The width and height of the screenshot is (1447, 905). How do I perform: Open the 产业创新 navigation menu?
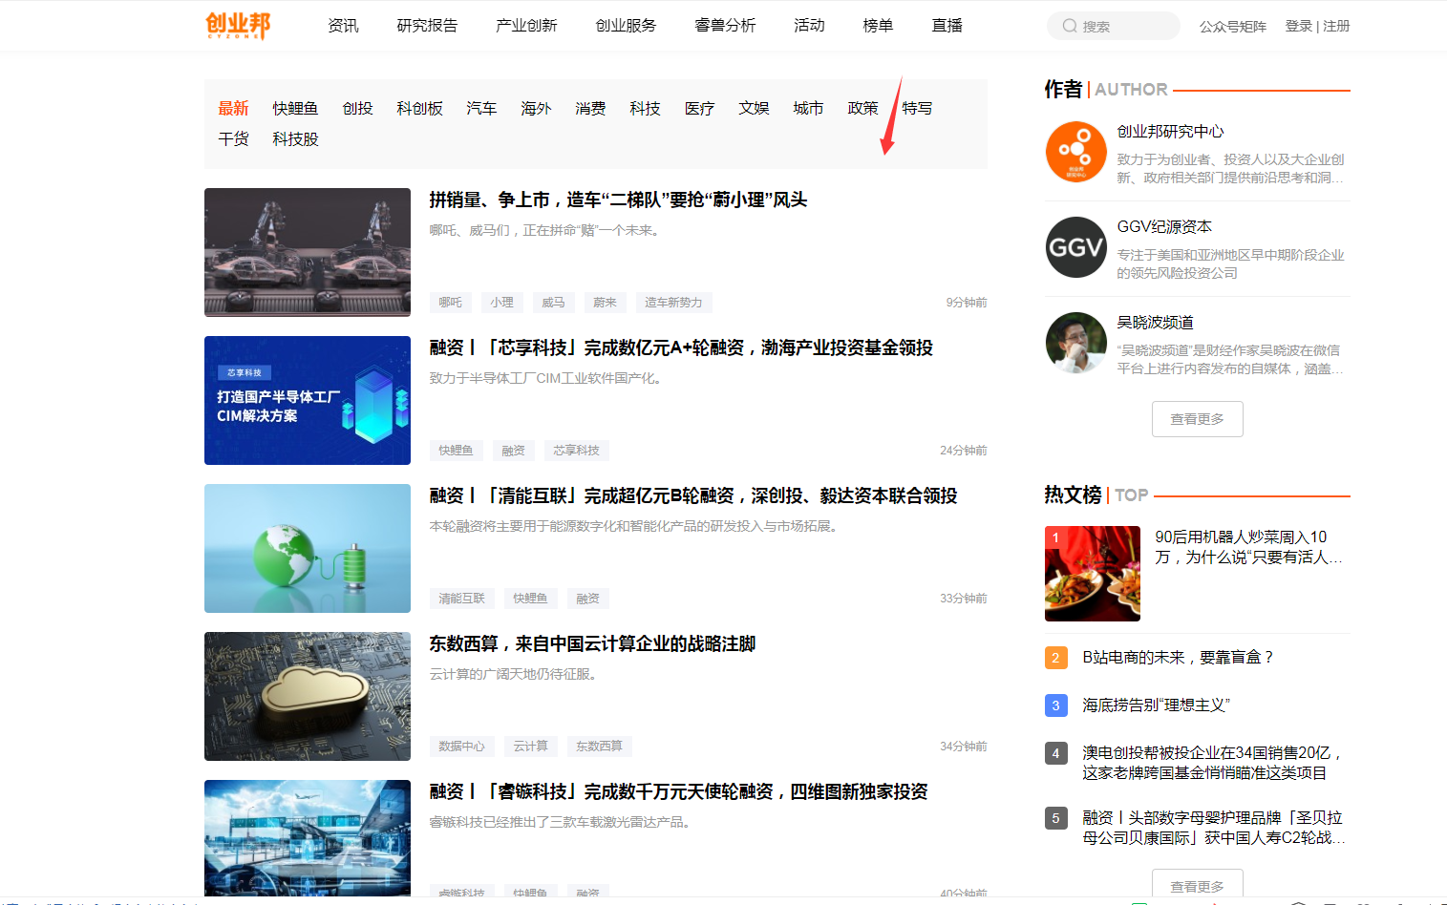[x=526, y=26]
